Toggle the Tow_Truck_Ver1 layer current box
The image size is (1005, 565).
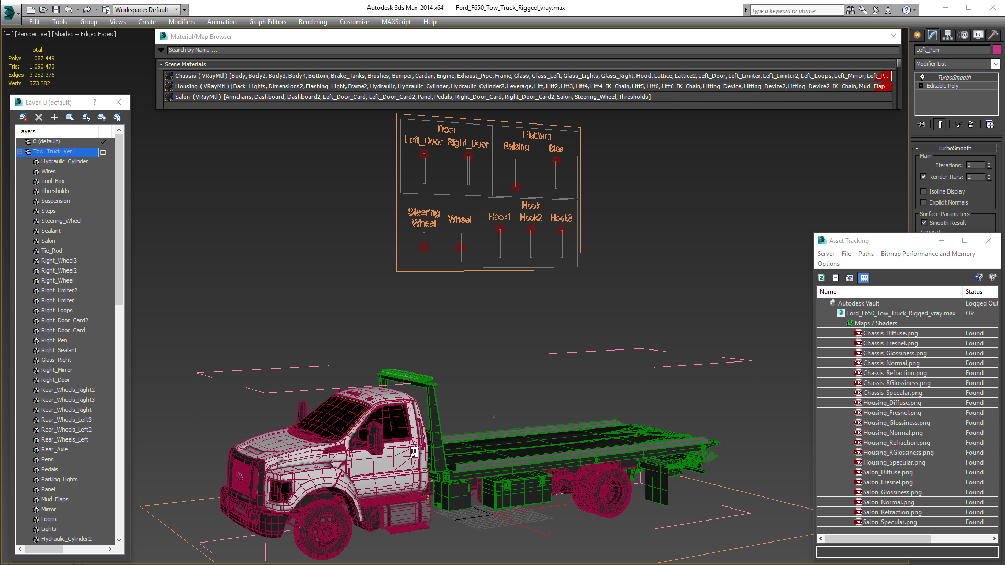coord(103,152)
